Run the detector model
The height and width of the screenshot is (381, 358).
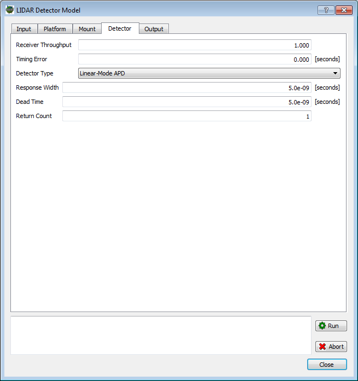tap(331, 326)
